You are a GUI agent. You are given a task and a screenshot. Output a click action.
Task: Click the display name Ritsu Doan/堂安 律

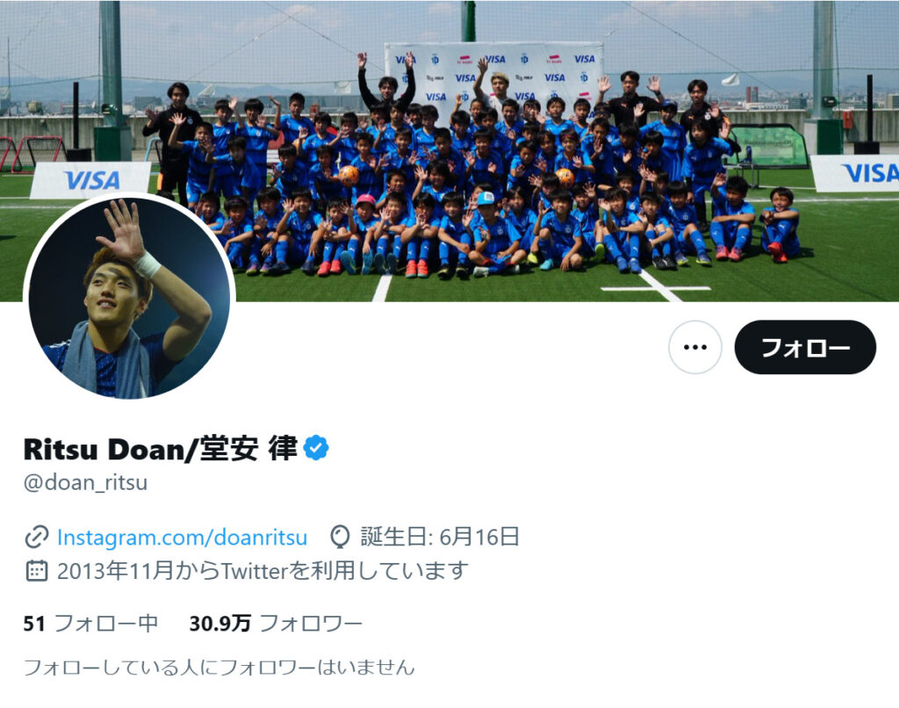(161, 449)
